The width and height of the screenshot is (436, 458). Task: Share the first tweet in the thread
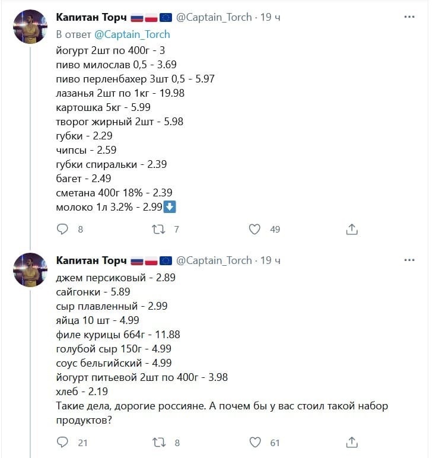(x=351, y=229)
